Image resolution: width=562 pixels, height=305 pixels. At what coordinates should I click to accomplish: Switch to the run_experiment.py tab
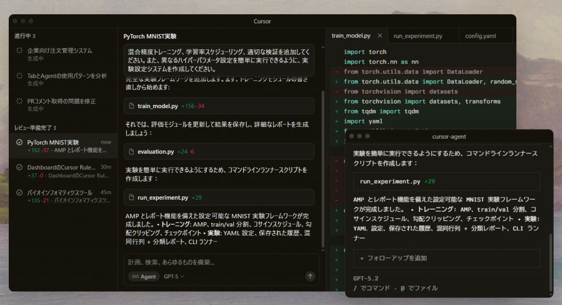click(418, 36)
